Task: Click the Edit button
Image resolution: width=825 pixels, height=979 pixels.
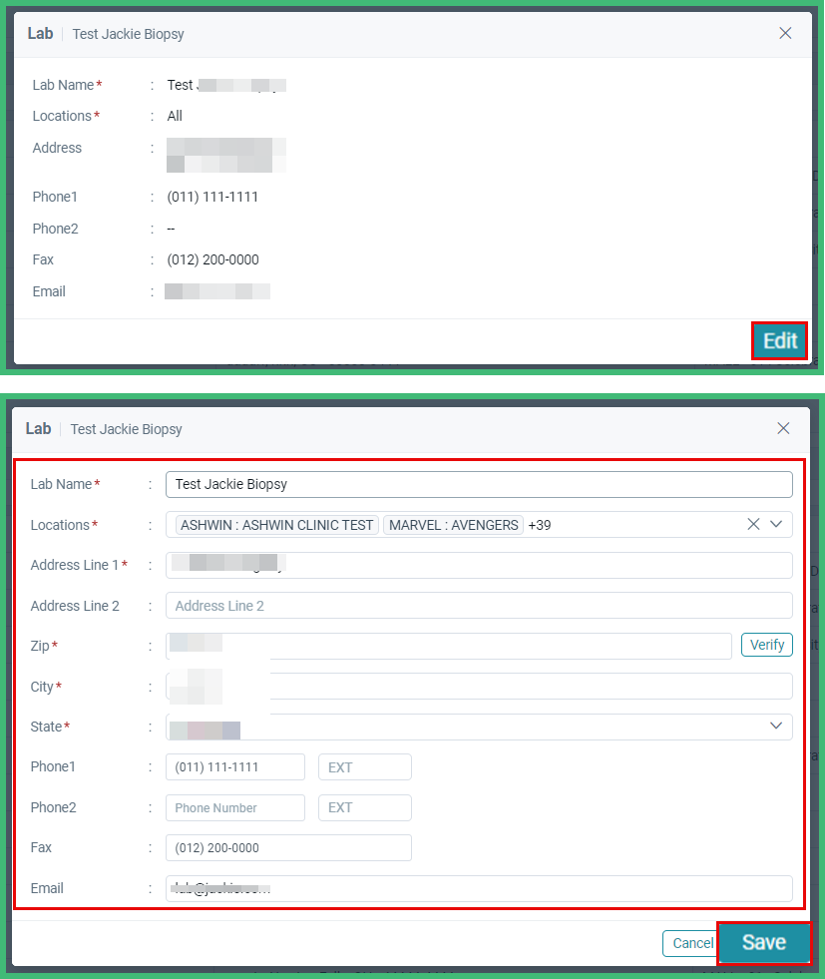Action: tap(779, 340)
